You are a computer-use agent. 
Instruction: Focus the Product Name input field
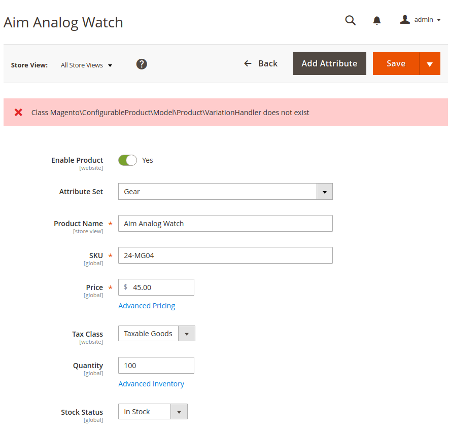[x=225, y=224]
